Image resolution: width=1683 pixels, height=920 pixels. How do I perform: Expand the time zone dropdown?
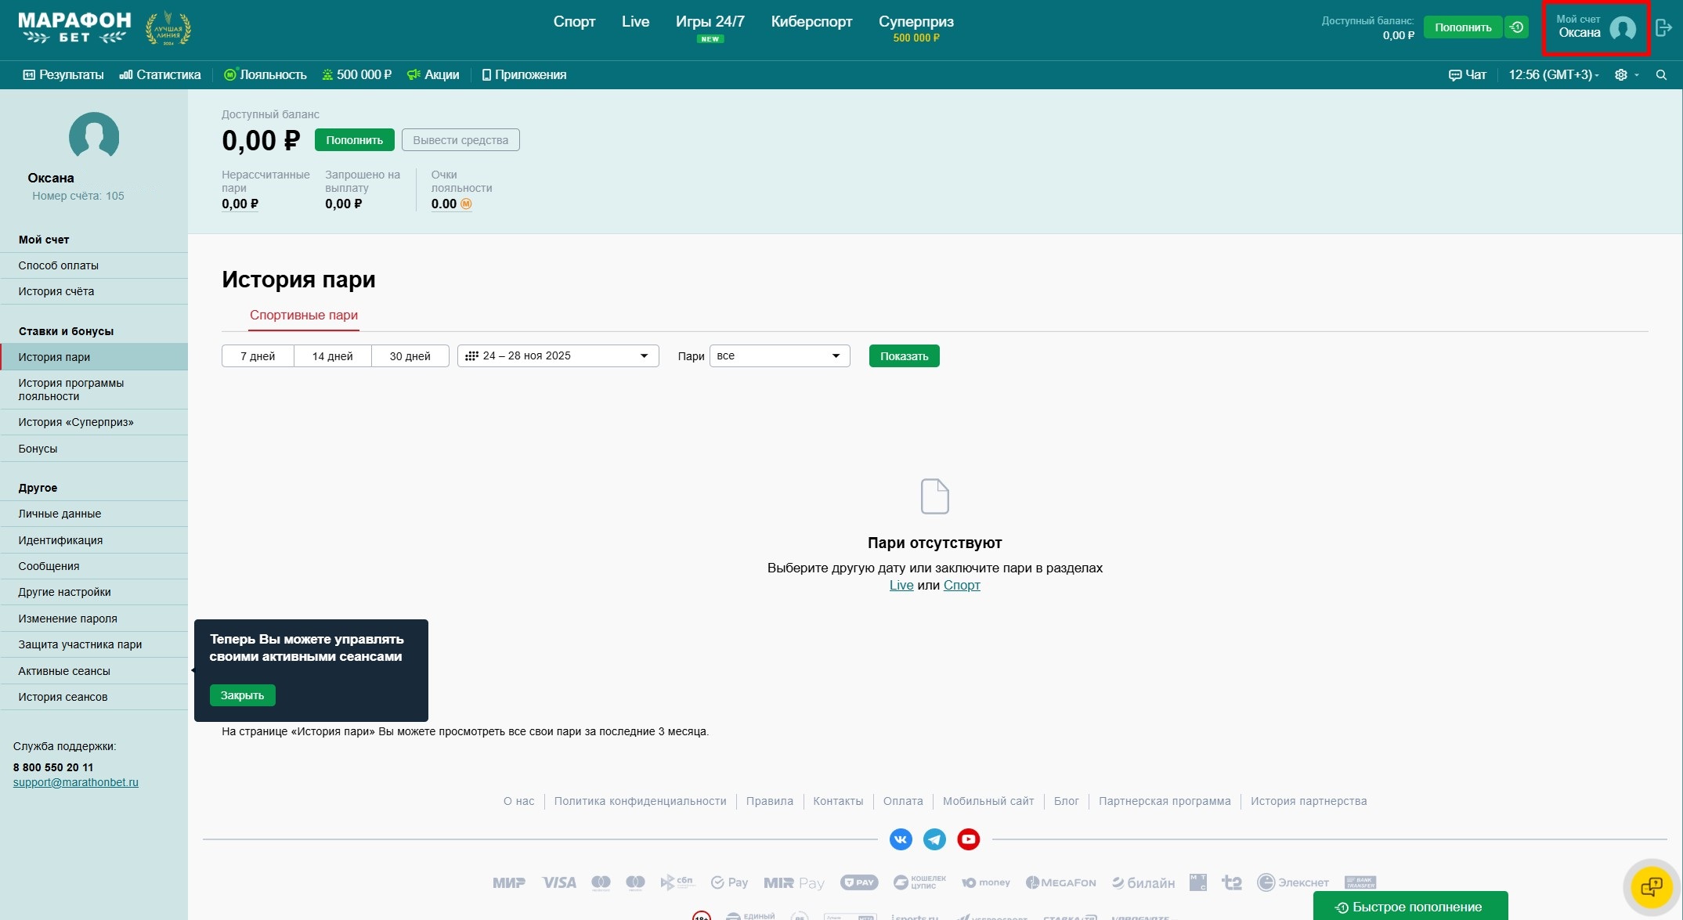click(1554, 75)
